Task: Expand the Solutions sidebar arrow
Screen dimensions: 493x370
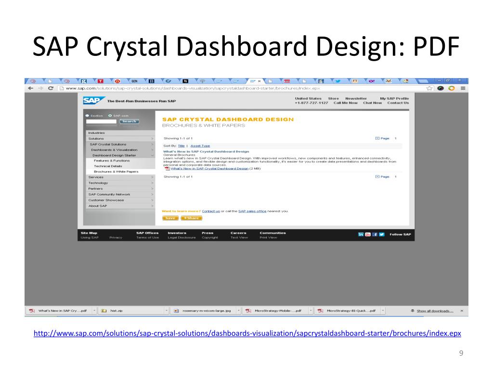Action: coord(152,138)
